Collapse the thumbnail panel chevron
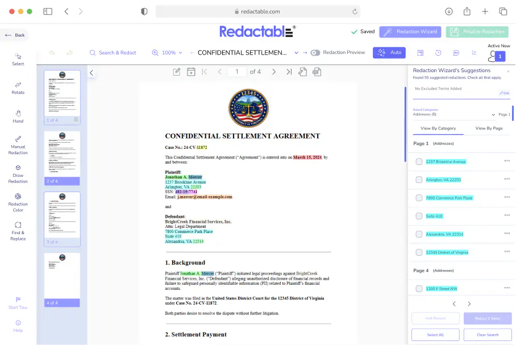 pos(91,73)
